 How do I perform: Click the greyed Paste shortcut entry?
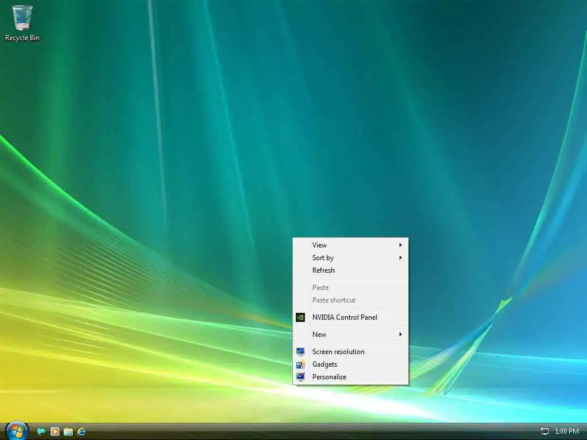tap(350, 300)
